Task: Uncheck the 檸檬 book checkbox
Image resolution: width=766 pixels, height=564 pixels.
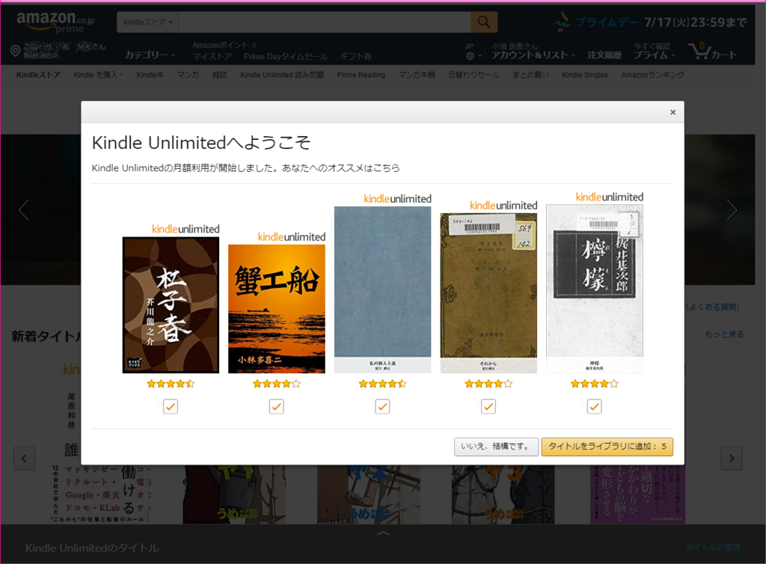Action: pyautogui.click(x=595, y=406)
